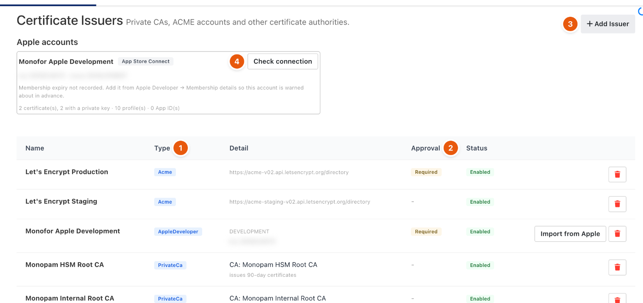Click the acme-v02 letsencrypt directory URL
The height and width of the screenshot is (303, 643).
(x=289, y=172)
